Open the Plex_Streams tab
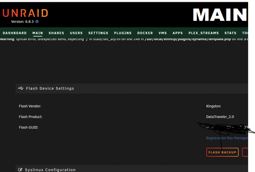The image size is (255, 172). point(203,33)
